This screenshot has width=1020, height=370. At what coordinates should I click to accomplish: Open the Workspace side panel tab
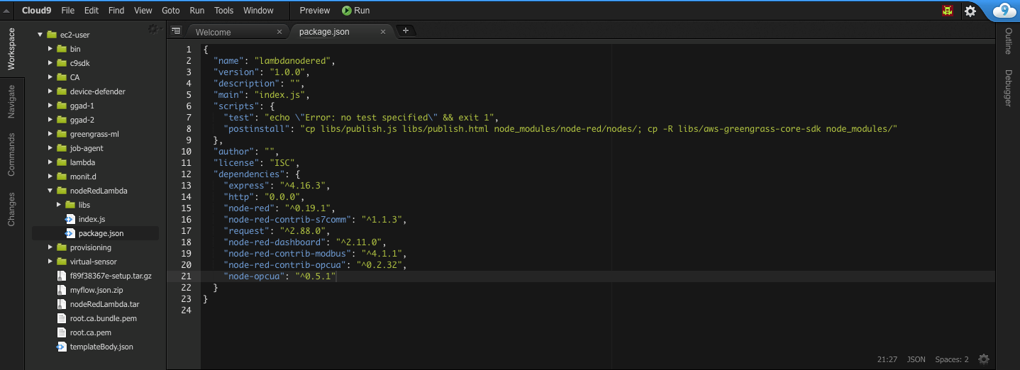[x=11, y=49]
